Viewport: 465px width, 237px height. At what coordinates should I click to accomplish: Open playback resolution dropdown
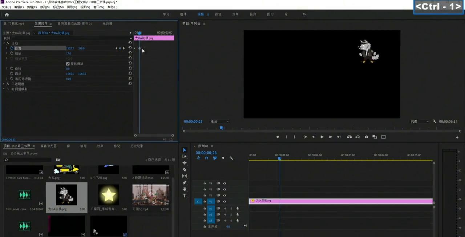(420, 122)
